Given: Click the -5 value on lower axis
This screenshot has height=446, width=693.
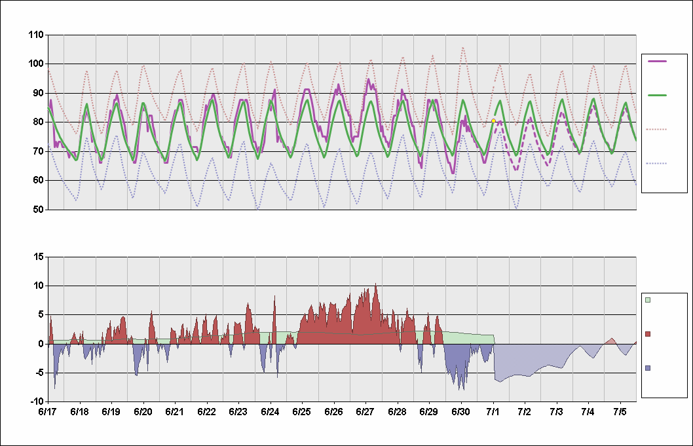Looking at the screenshot, I should point(39,373).
